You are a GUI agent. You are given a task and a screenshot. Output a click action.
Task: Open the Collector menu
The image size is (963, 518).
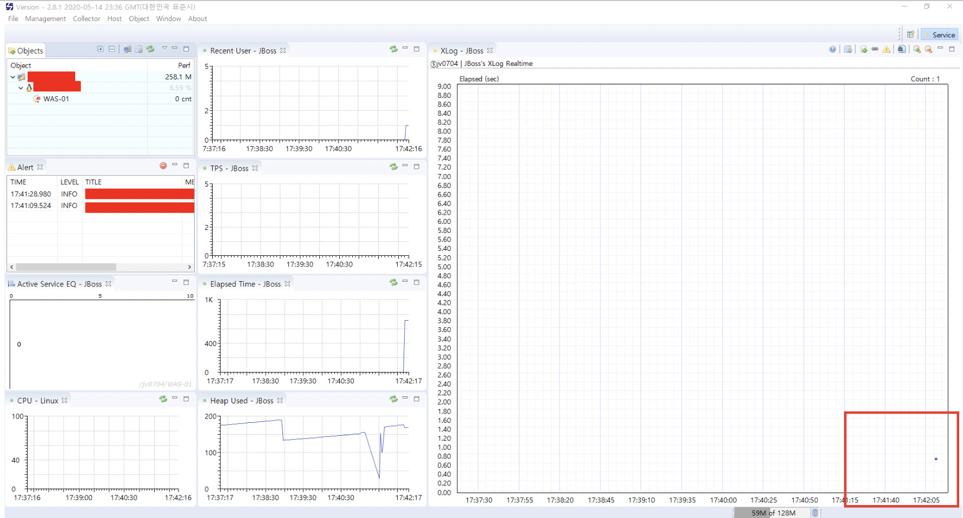pyautogui.click(x=87, y=18)
